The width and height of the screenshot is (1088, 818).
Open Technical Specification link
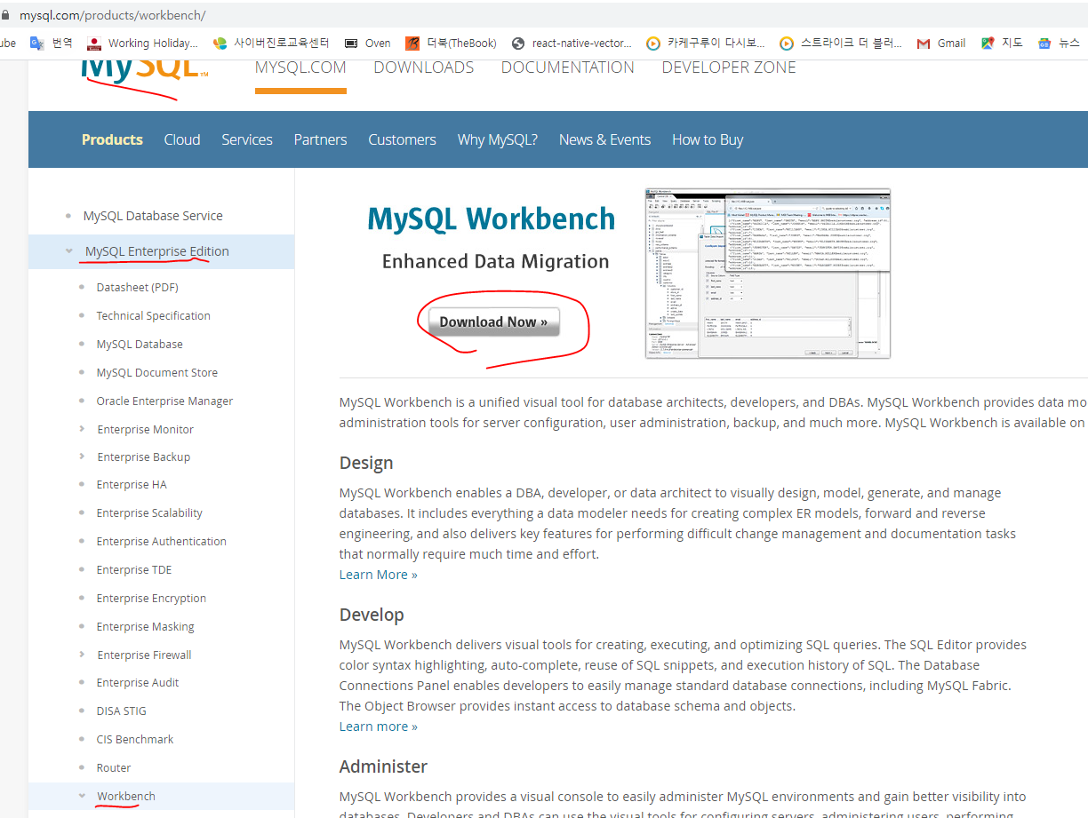[154, 316]
